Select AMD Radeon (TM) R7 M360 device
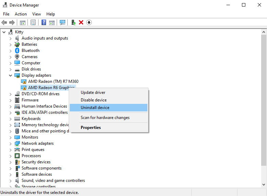Image resolution: width=267 pixels, height=196 pixels. click(53, 81)
